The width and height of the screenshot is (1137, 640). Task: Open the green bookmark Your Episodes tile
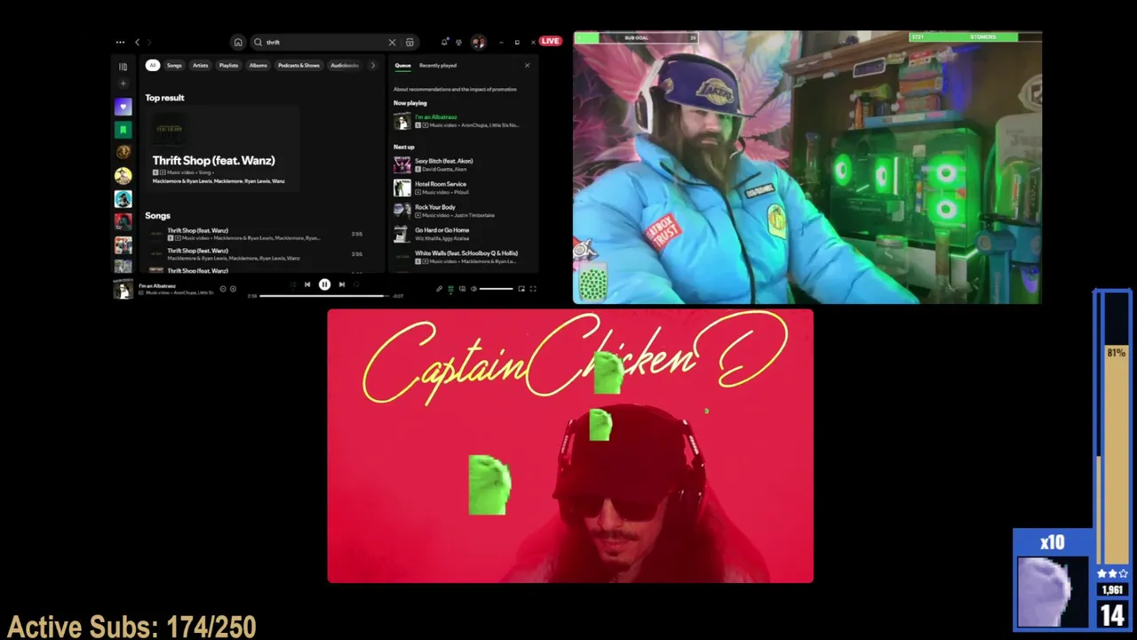[123, 130]
